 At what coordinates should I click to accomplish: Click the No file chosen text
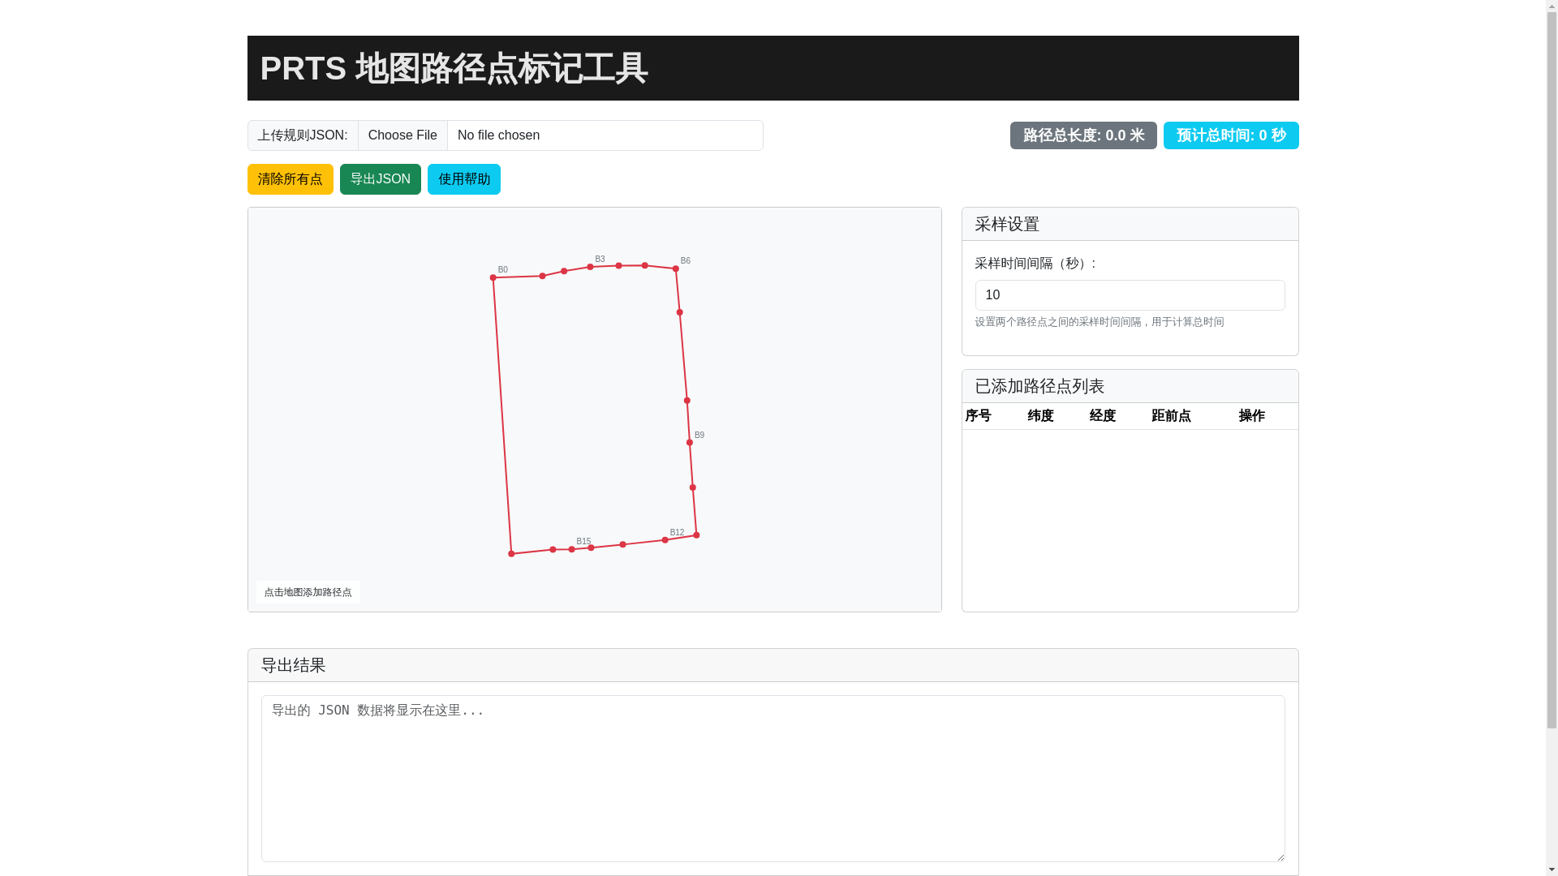[x=498, y=135]
